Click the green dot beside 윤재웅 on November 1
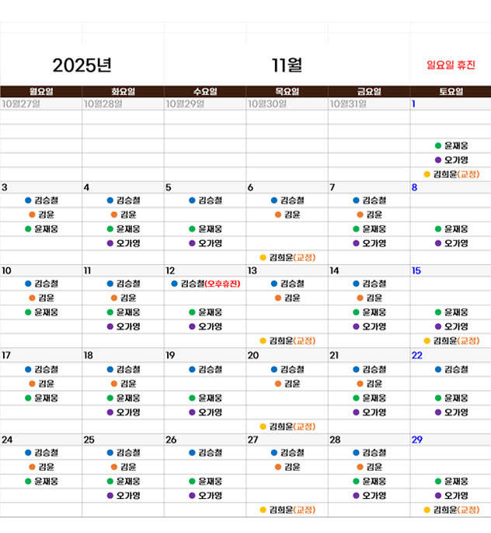 click(438, 145)
